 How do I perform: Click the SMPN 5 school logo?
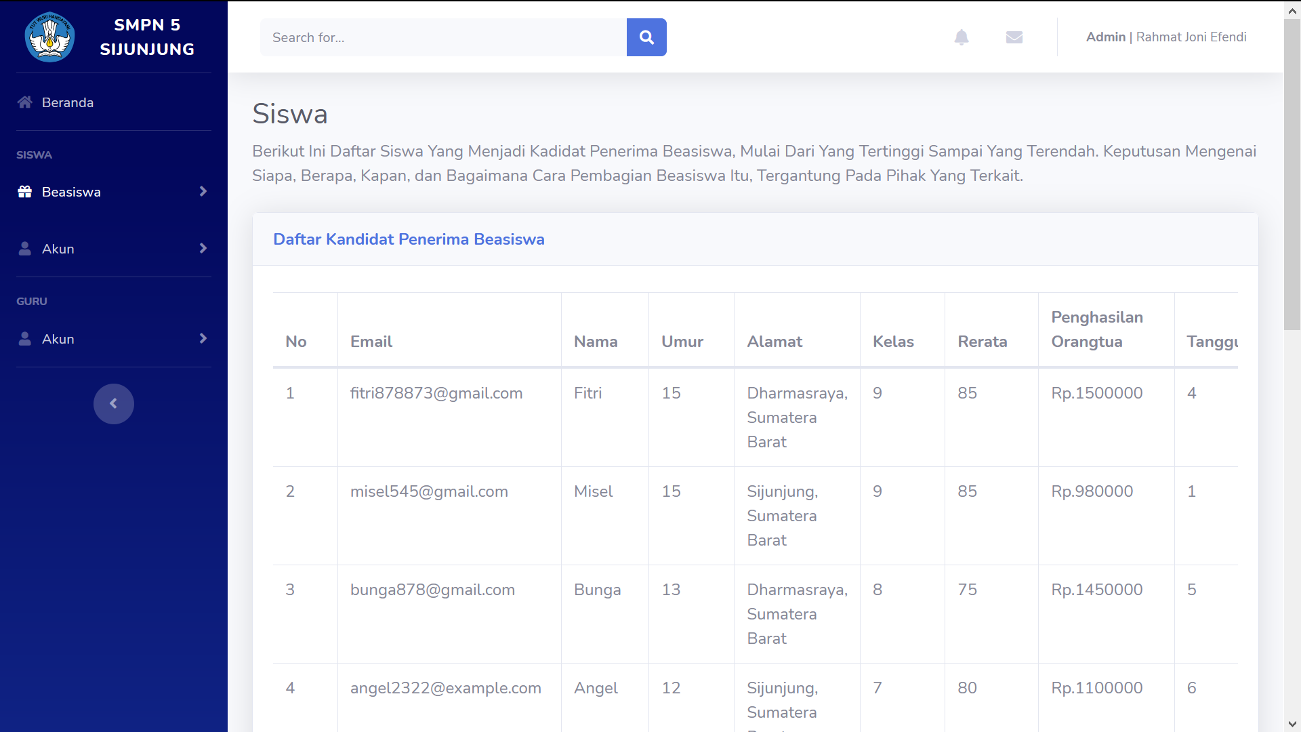tap(49, 37)
